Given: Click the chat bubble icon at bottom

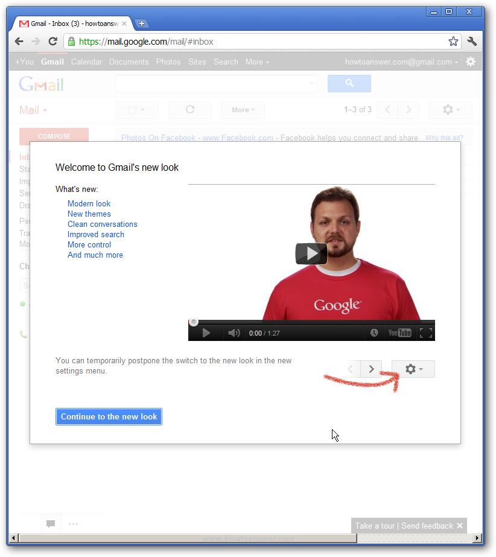Looking at the screenshot, I should click(51, 524).
